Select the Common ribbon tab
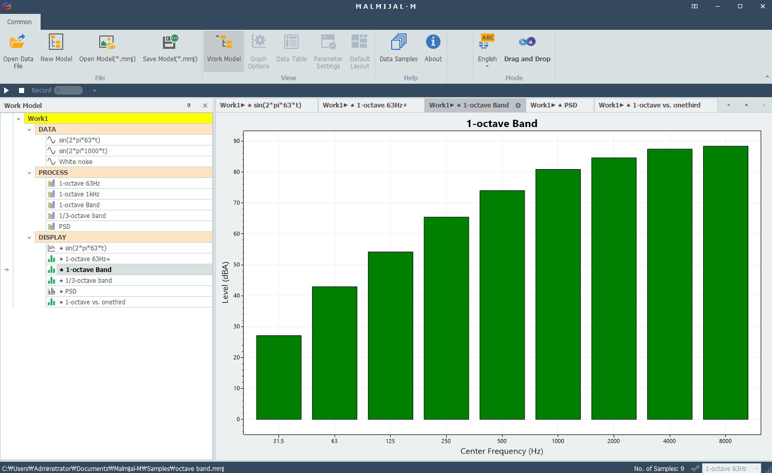Screen dimensions: 772x473 20,22
